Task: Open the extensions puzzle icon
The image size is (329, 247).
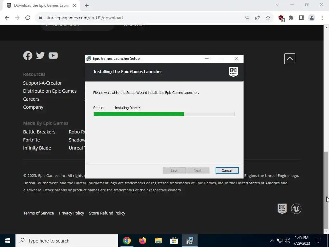Action: (x=291, y=18)
